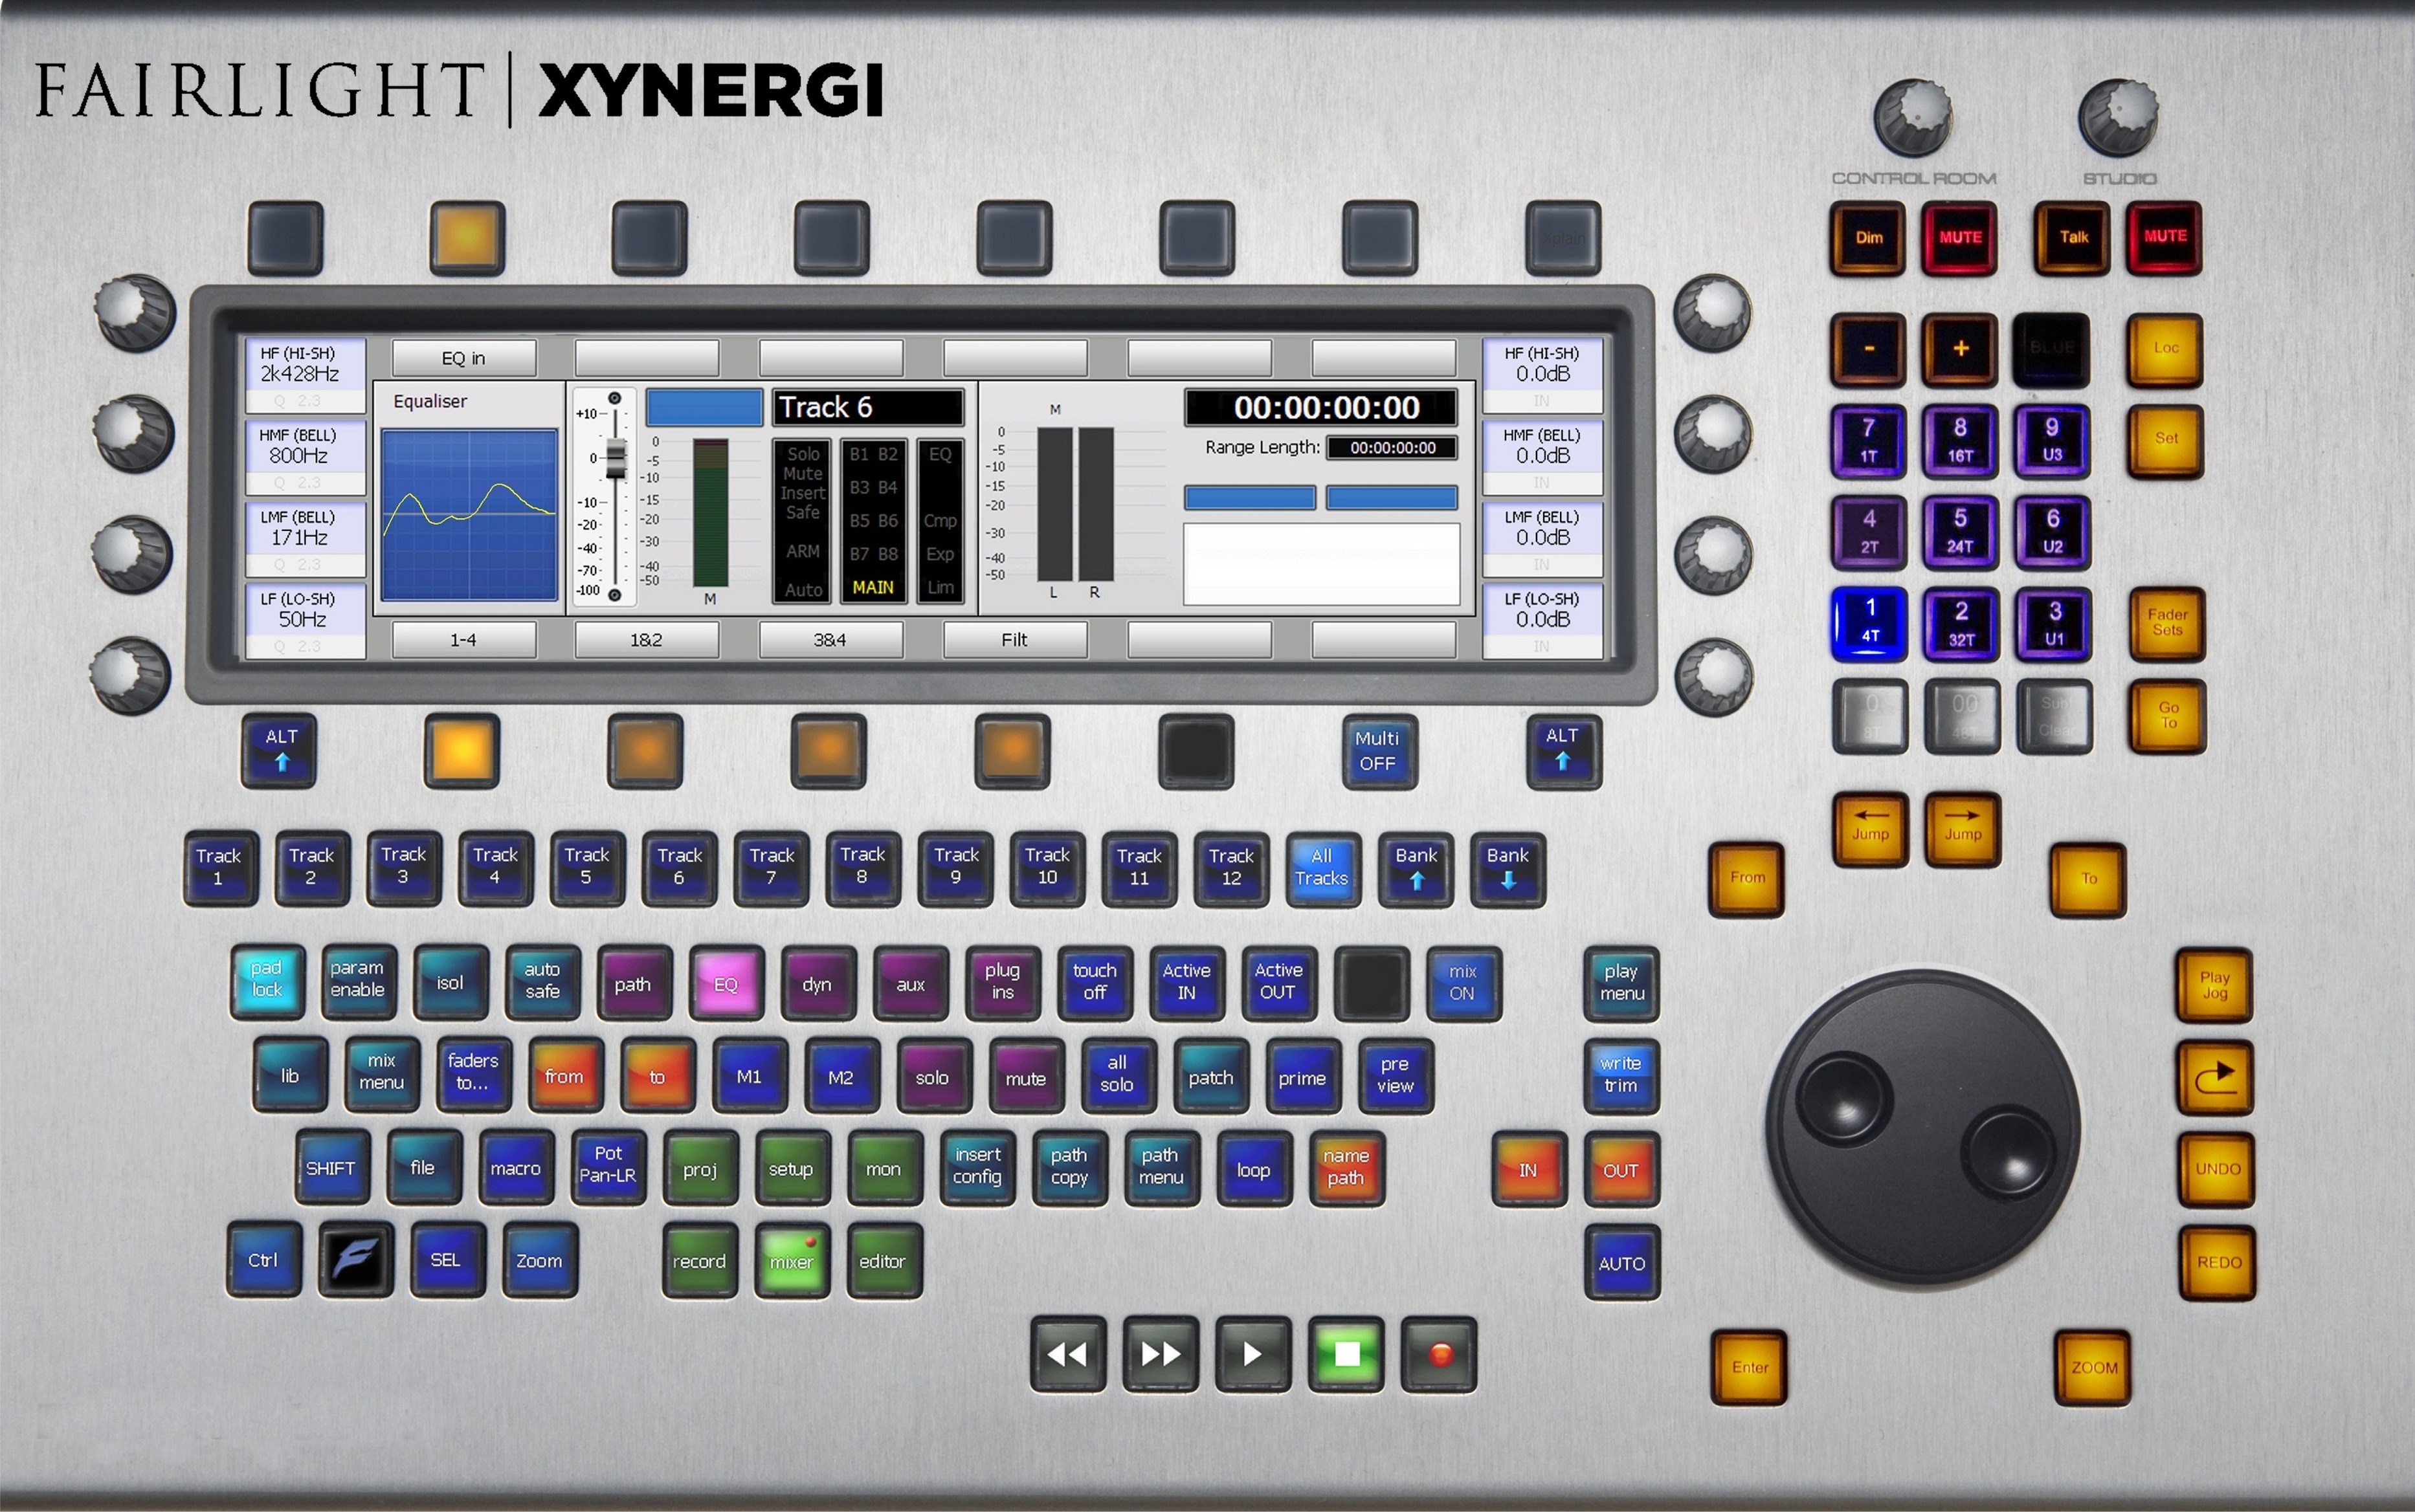Viewport: 2415px width, 1512px height.
Task: Select the Track 1 key
Action: click(x=220, y=868)
